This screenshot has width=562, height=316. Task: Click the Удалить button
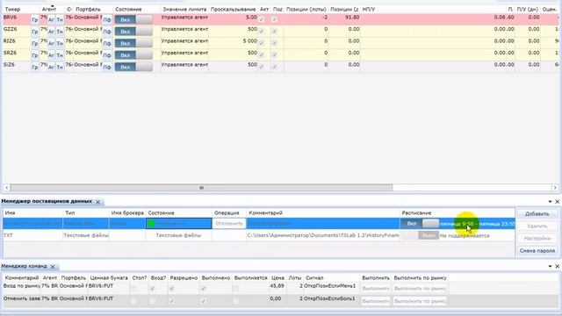coord(537,226)
